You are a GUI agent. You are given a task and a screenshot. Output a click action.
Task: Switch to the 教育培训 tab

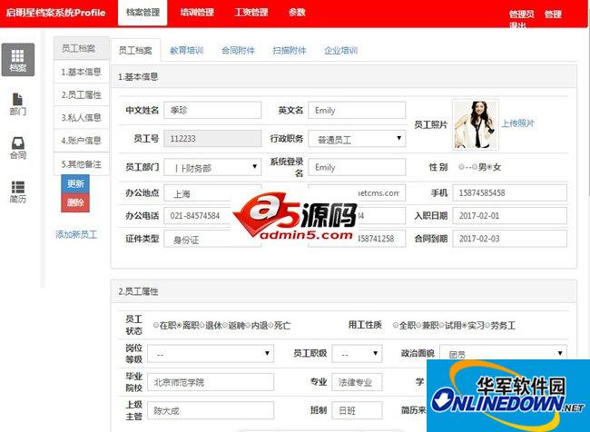pyautogui.click(x=187, y=51)
